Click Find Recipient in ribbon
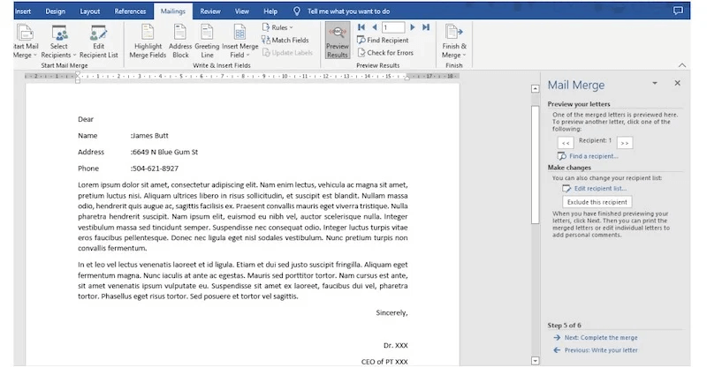The height and width of the screenshot is (375, 707). point(383,40)
